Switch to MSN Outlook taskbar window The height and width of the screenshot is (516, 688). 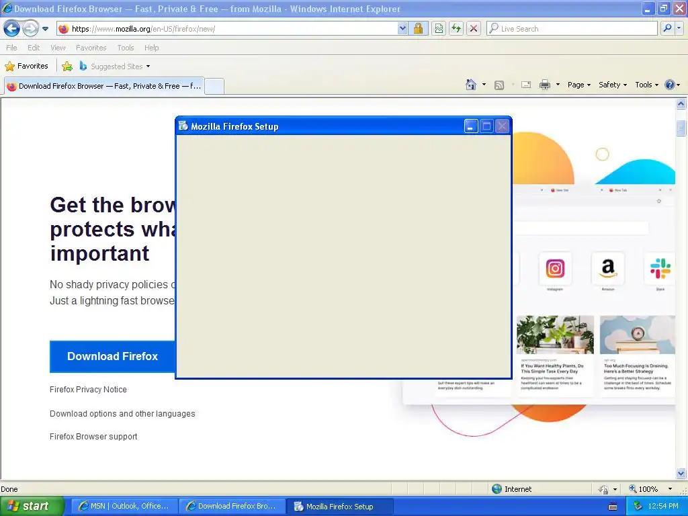[x=124, y=506]
